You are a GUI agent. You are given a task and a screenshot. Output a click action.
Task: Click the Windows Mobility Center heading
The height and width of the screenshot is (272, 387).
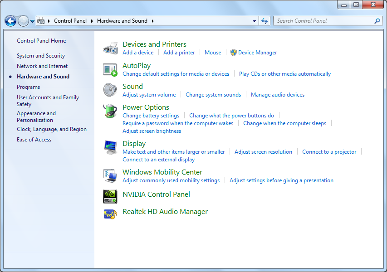162,172
